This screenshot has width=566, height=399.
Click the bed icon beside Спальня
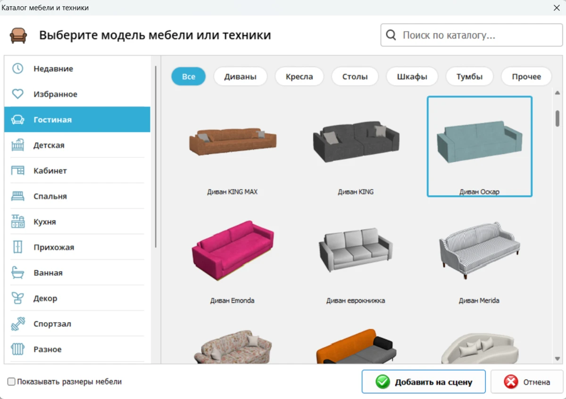tap(17, 196)
